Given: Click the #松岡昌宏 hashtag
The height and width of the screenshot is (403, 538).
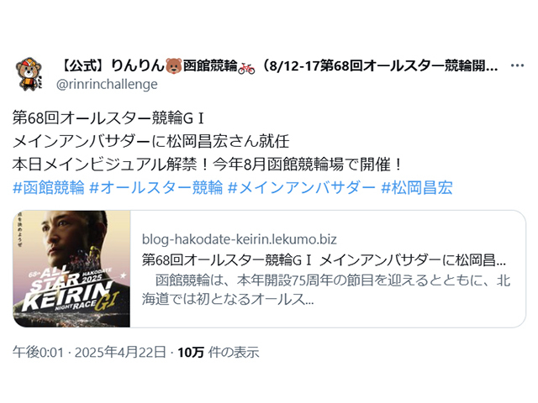Looking at the screenshot, I should point(417,188).
